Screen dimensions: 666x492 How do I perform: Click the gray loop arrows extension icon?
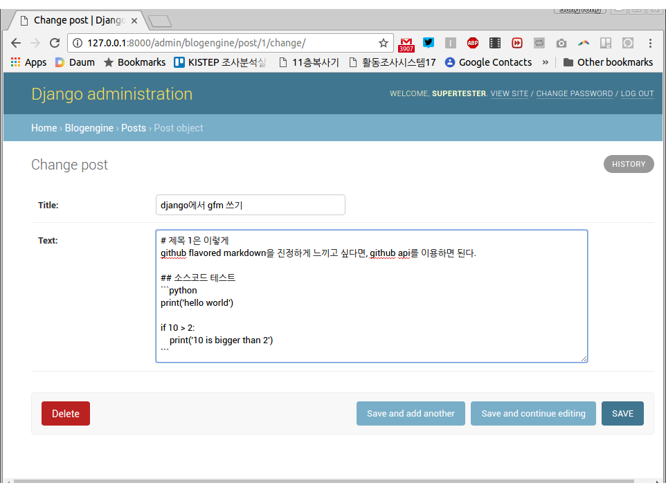coord(539,43)
